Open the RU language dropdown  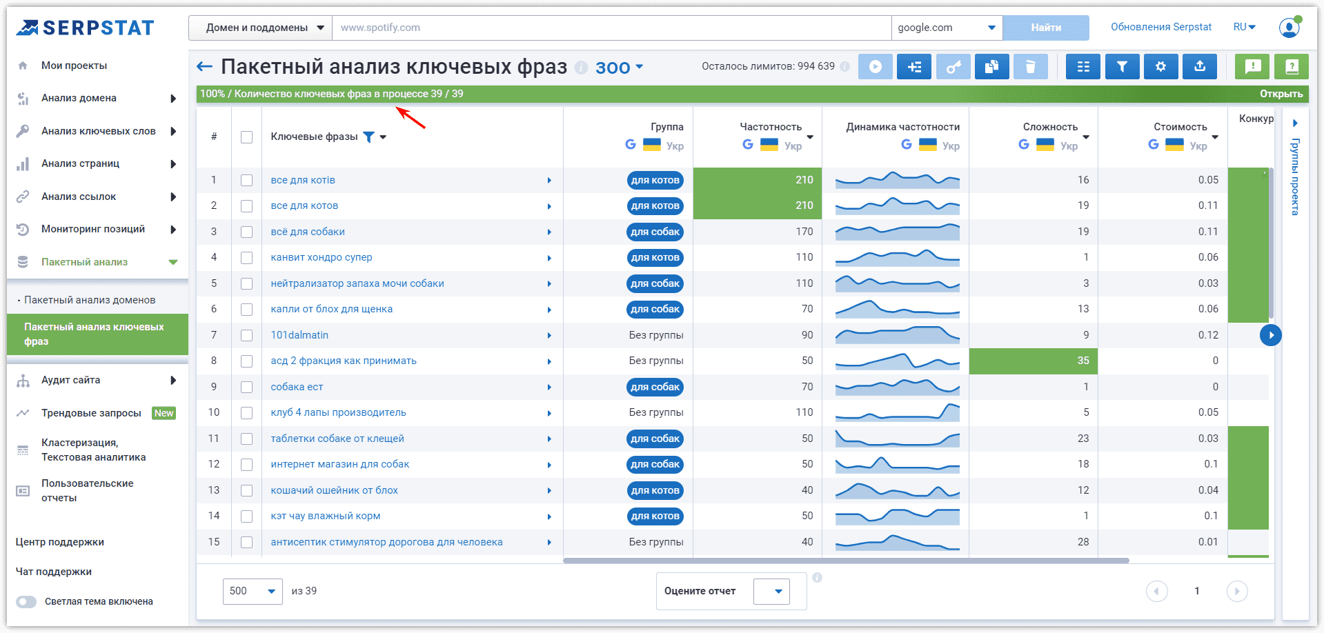pos(1245,27)
